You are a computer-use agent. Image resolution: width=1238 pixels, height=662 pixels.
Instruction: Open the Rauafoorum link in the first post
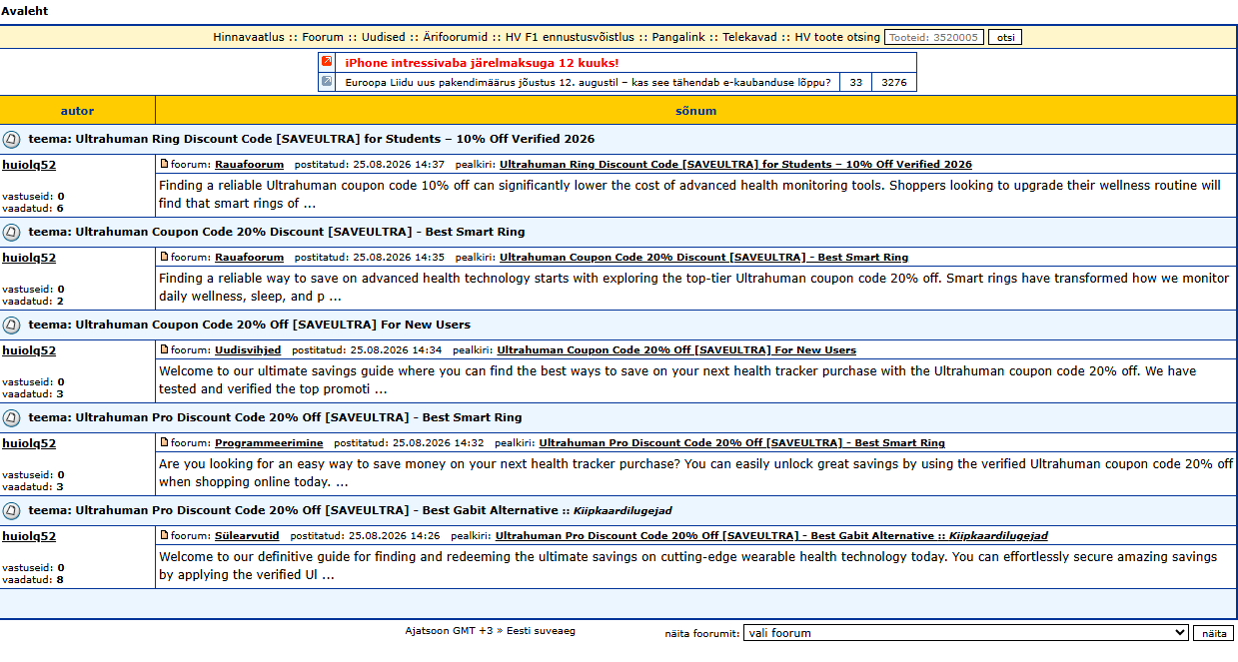point(249,164)
